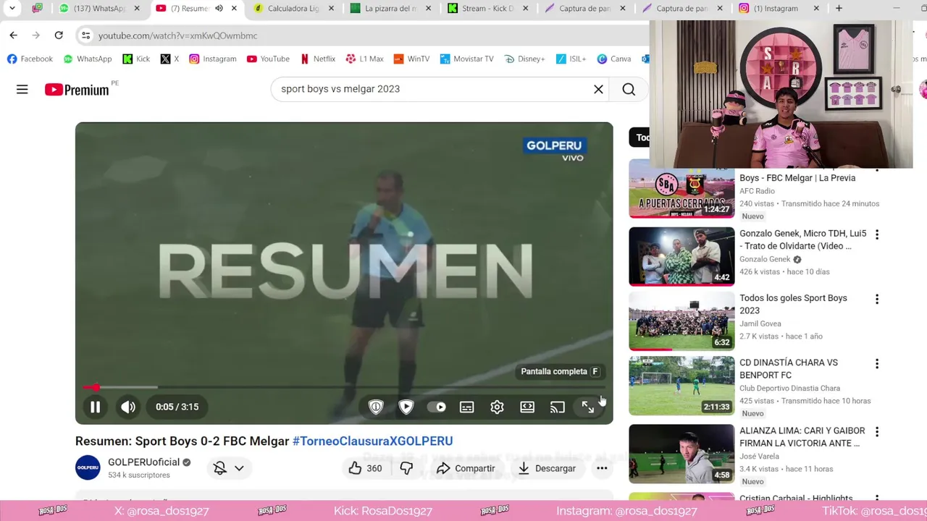927x521 pixels.
Task: Open options for Gonzalo Genek video
Action: (x=877, y=234)
